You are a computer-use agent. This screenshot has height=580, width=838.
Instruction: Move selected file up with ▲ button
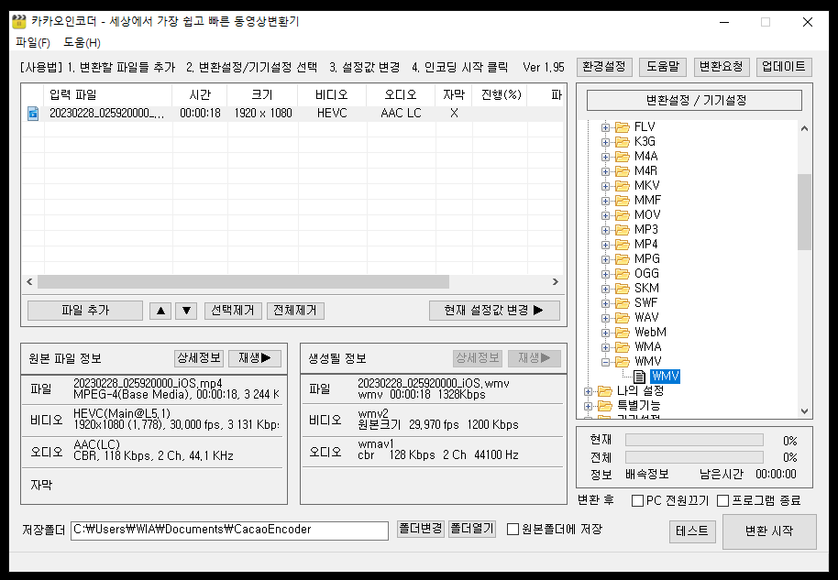(x=160, y=311)
